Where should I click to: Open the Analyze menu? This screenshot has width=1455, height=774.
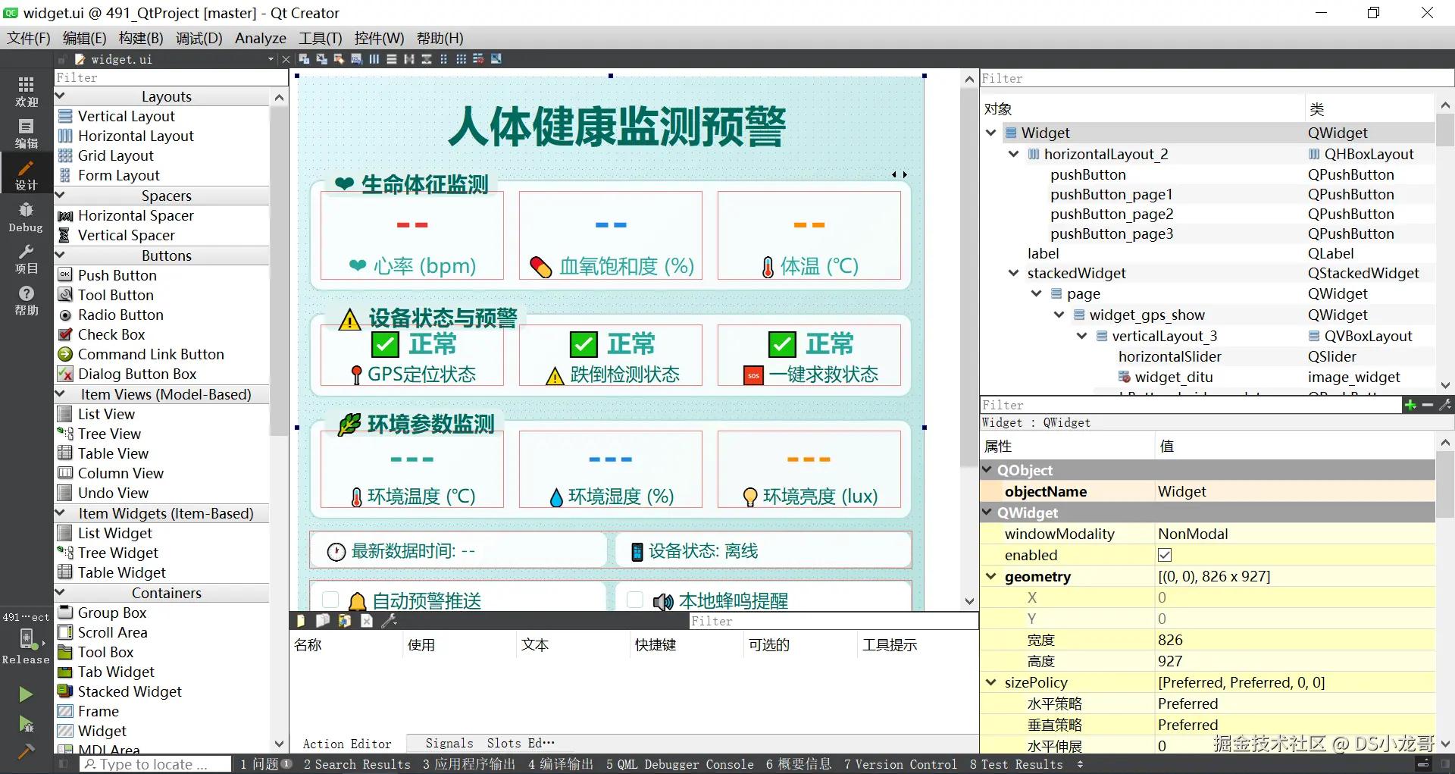click(x=261, y=38)
